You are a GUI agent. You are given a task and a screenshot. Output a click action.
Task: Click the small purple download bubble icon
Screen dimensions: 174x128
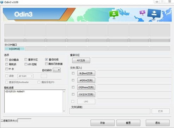point(142,12)
